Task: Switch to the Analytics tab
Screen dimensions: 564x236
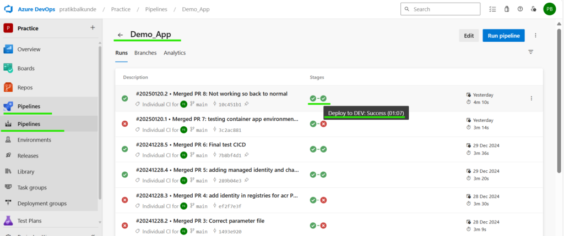Action: (175, 53)
